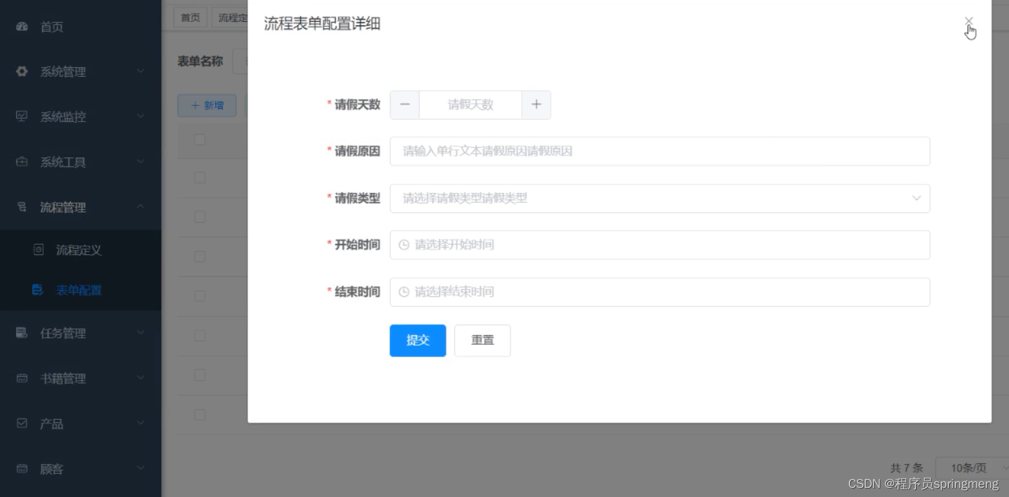This screenshot has width=1009, height=497.
Task: Switch to the 首页 page tab
Action: (190, 17)
